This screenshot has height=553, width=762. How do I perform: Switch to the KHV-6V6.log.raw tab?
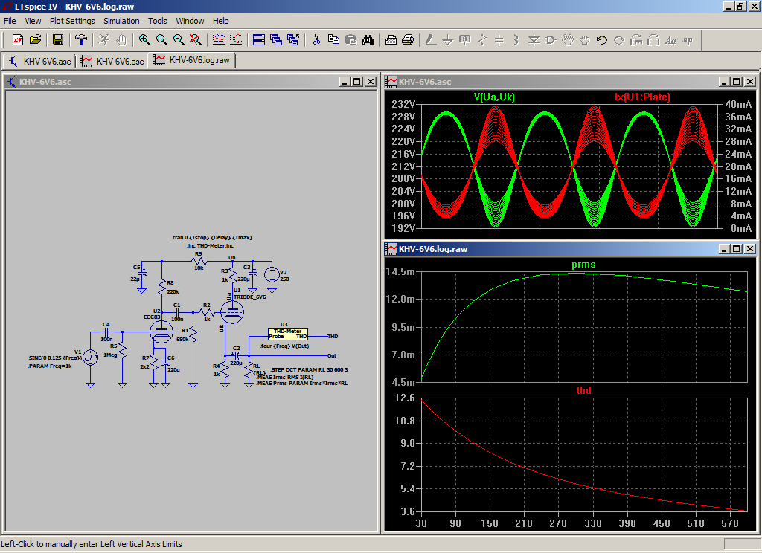(193, 60)
